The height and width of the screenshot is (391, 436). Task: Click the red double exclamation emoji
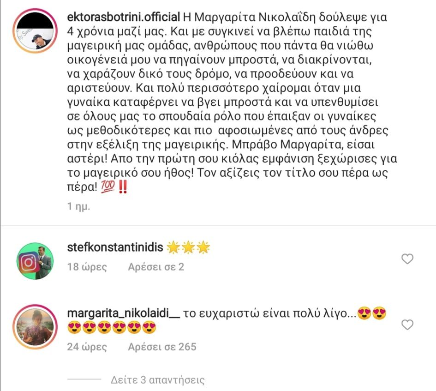123,187
